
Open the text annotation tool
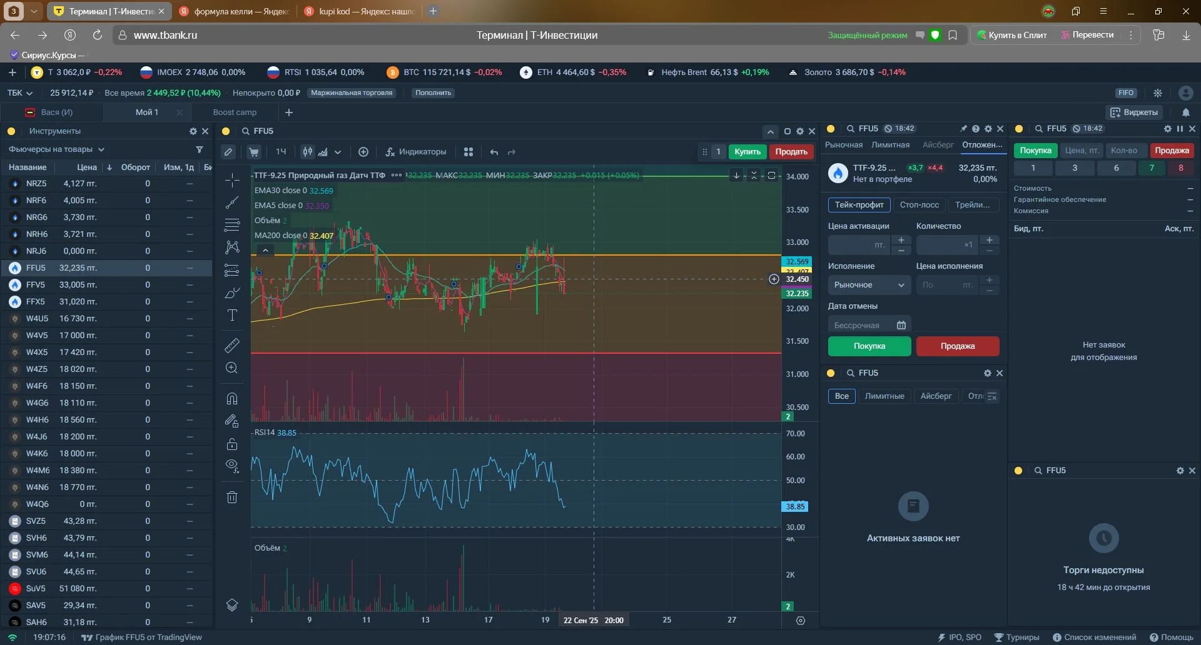(232, 315)
